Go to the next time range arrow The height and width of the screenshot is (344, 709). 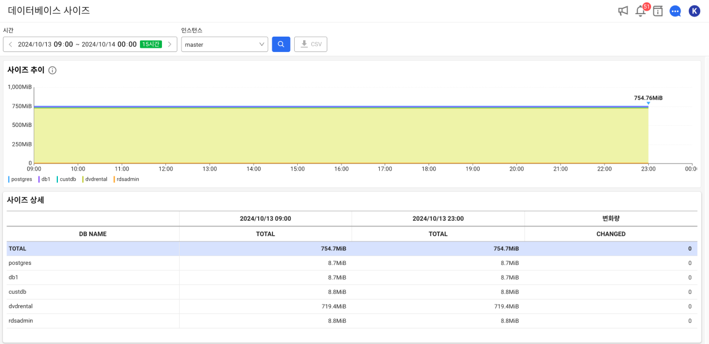[170, 44]
